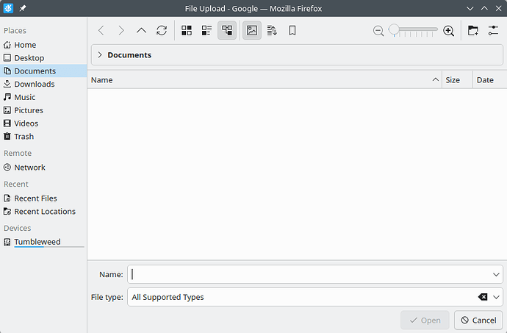The image size is (507, 333).
Task: Expand the Name field history dropdown
Action: pyautogui.click(x=497, y=274)
